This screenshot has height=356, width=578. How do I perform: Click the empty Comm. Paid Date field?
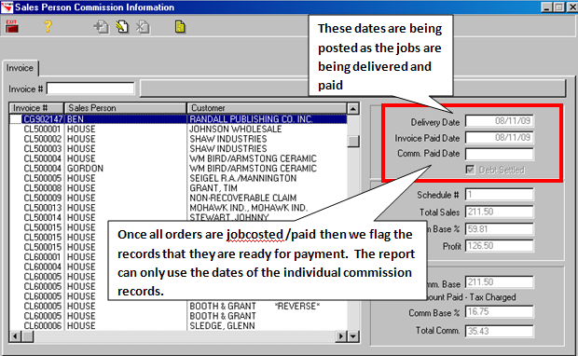pos(499,154)
